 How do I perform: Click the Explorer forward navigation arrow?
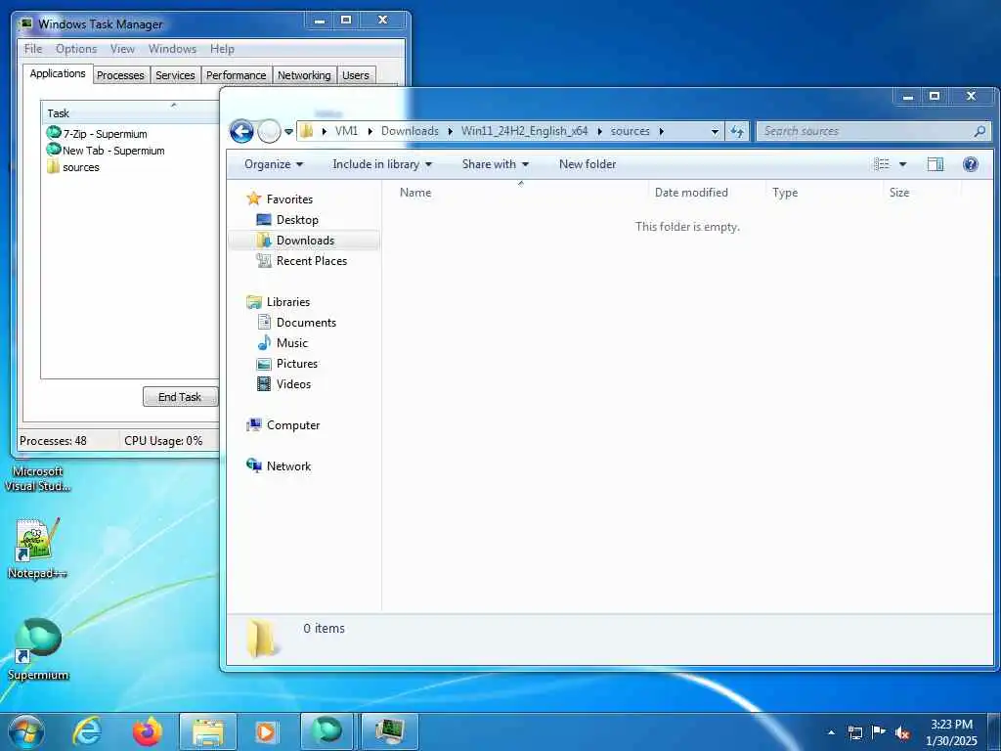click(269, 132)
